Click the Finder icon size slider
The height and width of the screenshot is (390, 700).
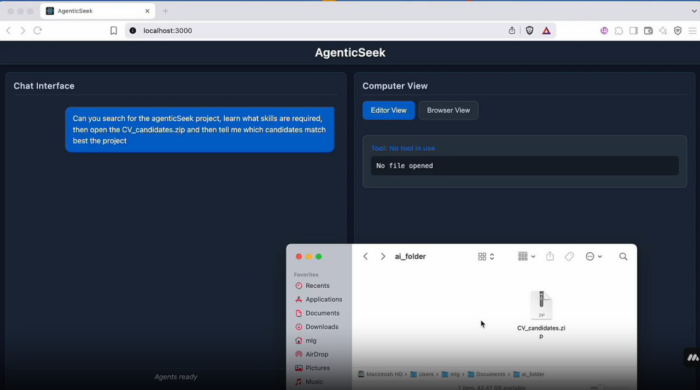601,387
